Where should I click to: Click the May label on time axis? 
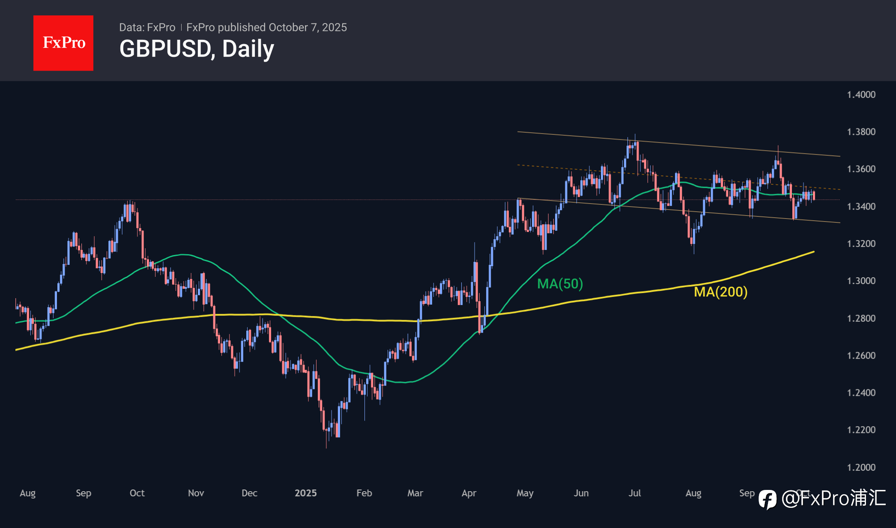coord(525,493)
